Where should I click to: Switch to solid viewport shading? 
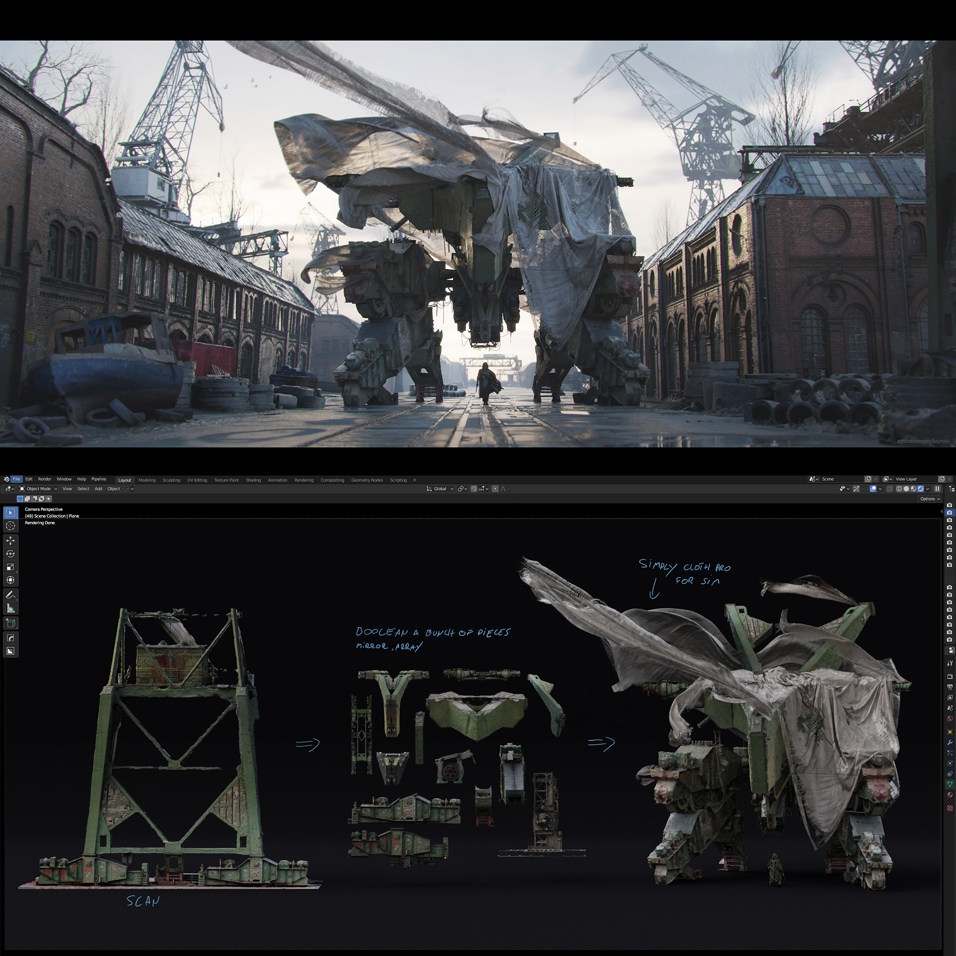(x=906, y=489)
